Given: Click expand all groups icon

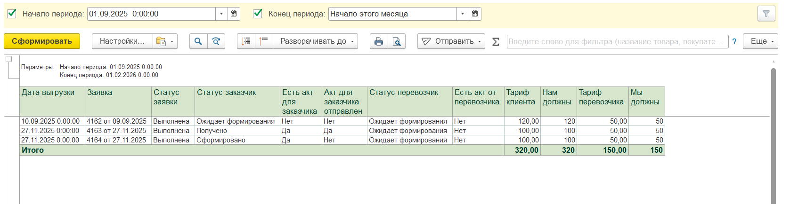Looking at the screenshot, I should 264,41.
